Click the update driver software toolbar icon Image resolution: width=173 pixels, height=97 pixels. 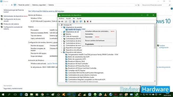pyautogui.click(x=85, y=21)
